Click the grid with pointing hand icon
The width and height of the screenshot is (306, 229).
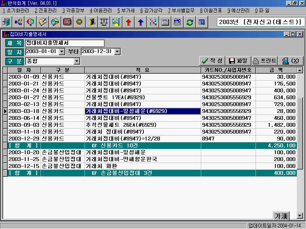click(x=116, y=22)
